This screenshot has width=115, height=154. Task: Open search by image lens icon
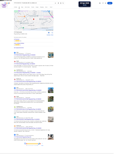61,3
